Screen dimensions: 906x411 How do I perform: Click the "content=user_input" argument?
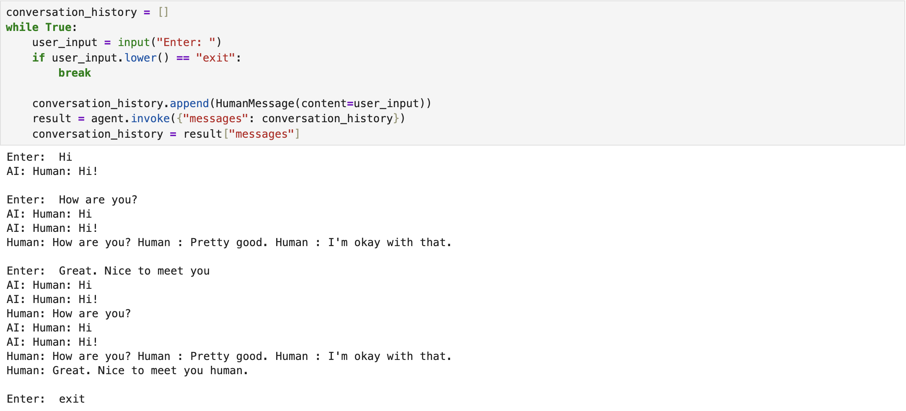[x=360, y=103]
